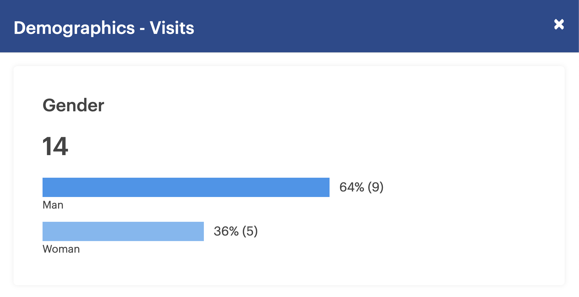Screen dimensions: 579x297
Task: Click the light blue Woman bar color
Action: coord(123,231)
